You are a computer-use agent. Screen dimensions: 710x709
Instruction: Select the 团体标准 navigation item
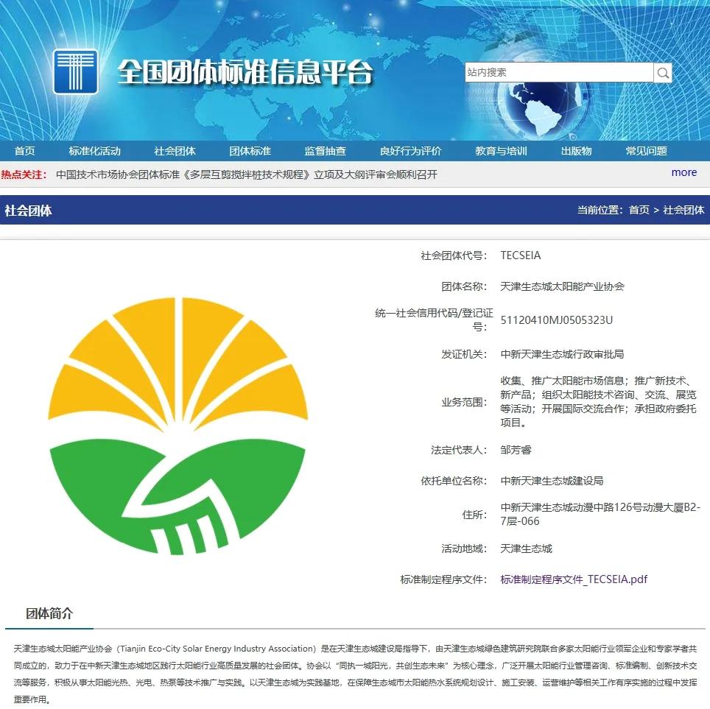pos(250,151)
